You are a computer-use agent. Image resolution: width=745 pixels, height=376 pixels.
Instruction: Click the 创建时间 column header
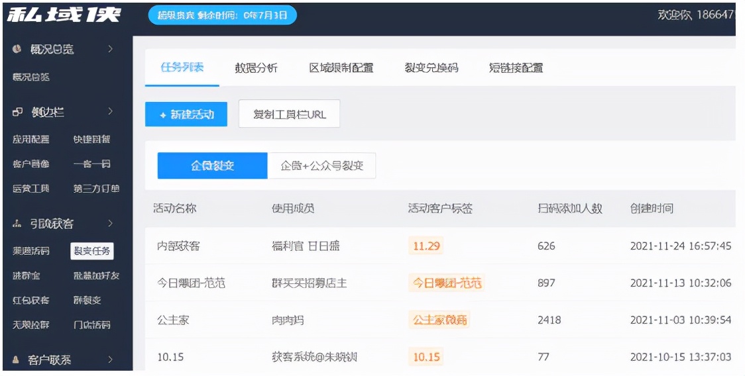click(652, 208)
